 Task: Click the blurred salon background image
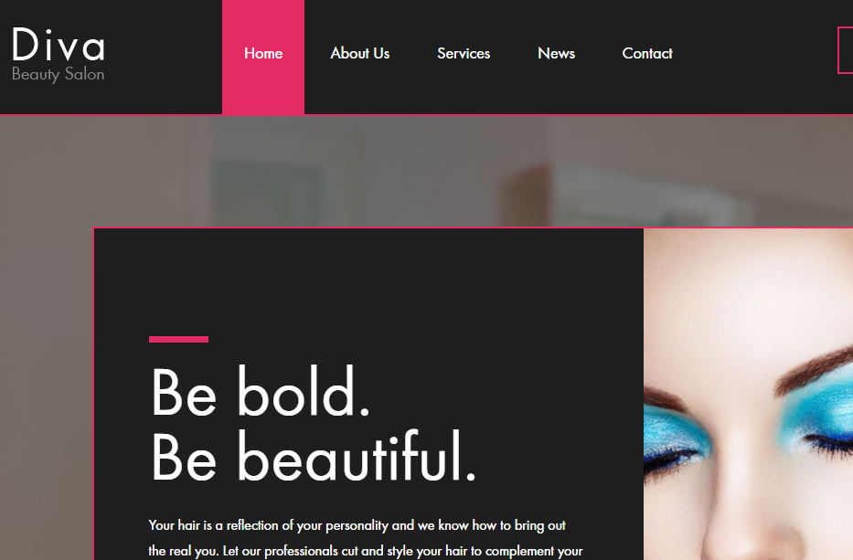pos(426,171)
